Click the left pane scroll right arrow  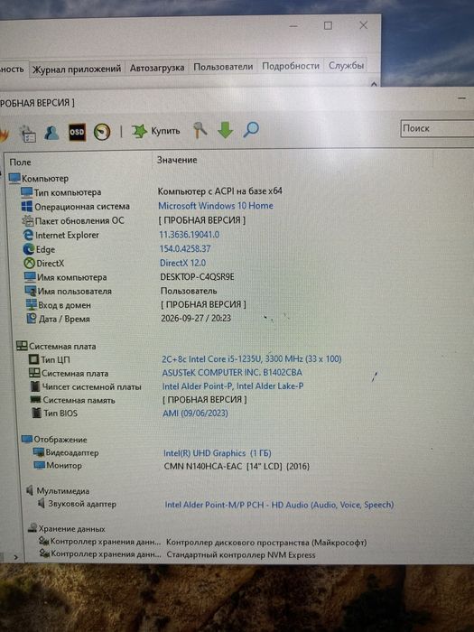pyautogui.click(x=15, y=557)
